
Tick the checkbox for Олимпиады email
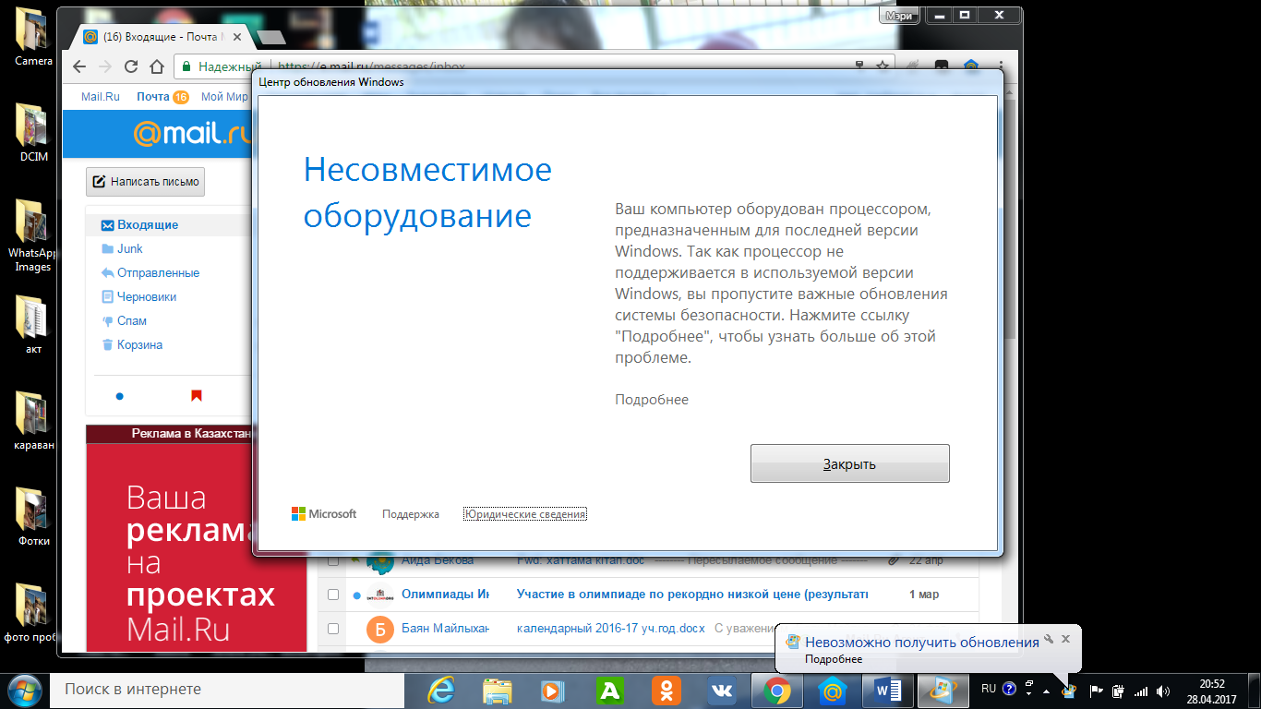(x=333, y=595)
